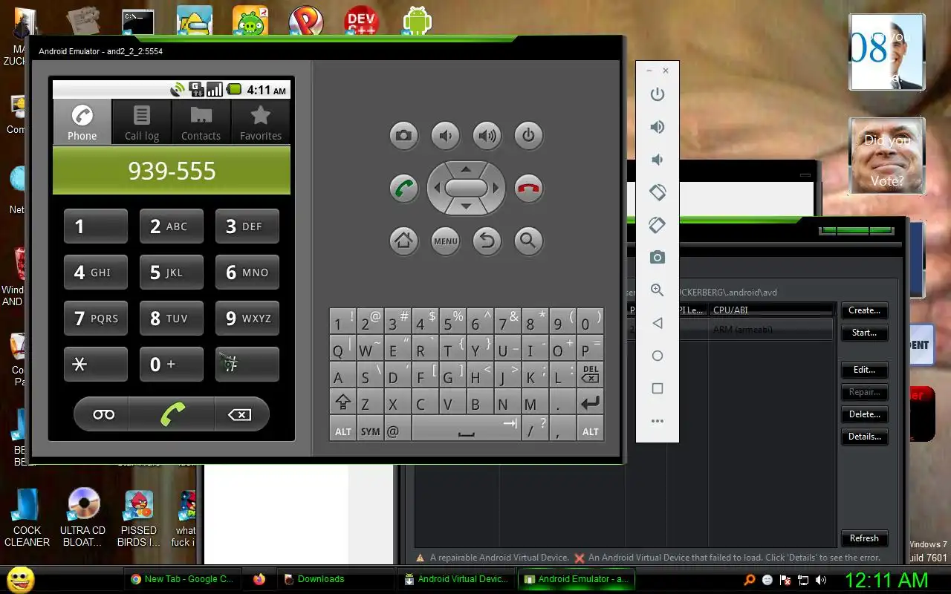Click the emulator camera hardware button
Image resolution: width=951 pixels, height=594 pixels.
[x=403, y=135]
